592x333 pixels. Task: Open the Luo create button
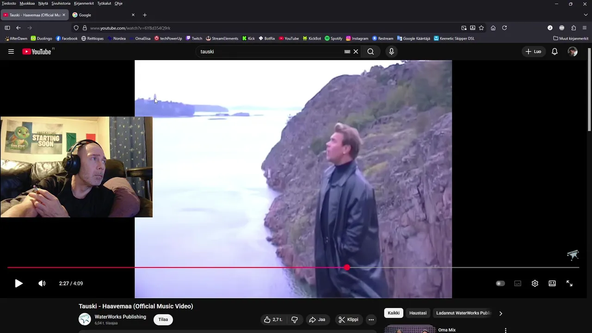533,52
